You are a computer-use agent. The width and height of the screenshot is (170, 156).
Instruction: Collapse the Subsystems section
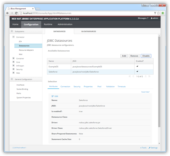coord(12,31)
